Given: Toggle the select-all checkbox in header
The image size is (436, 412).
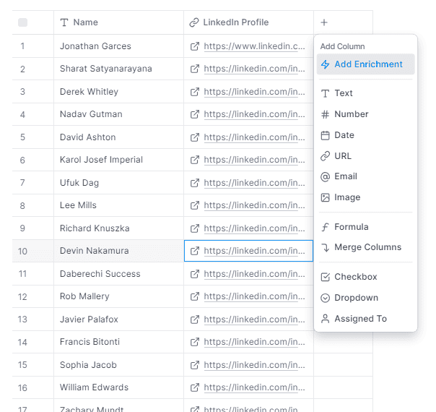Looking at the screenshot, I should [x=23, y=22].
